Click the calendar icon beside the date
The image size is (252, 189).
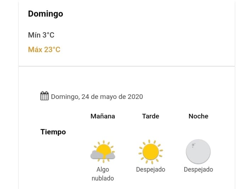tap(44, 96)
